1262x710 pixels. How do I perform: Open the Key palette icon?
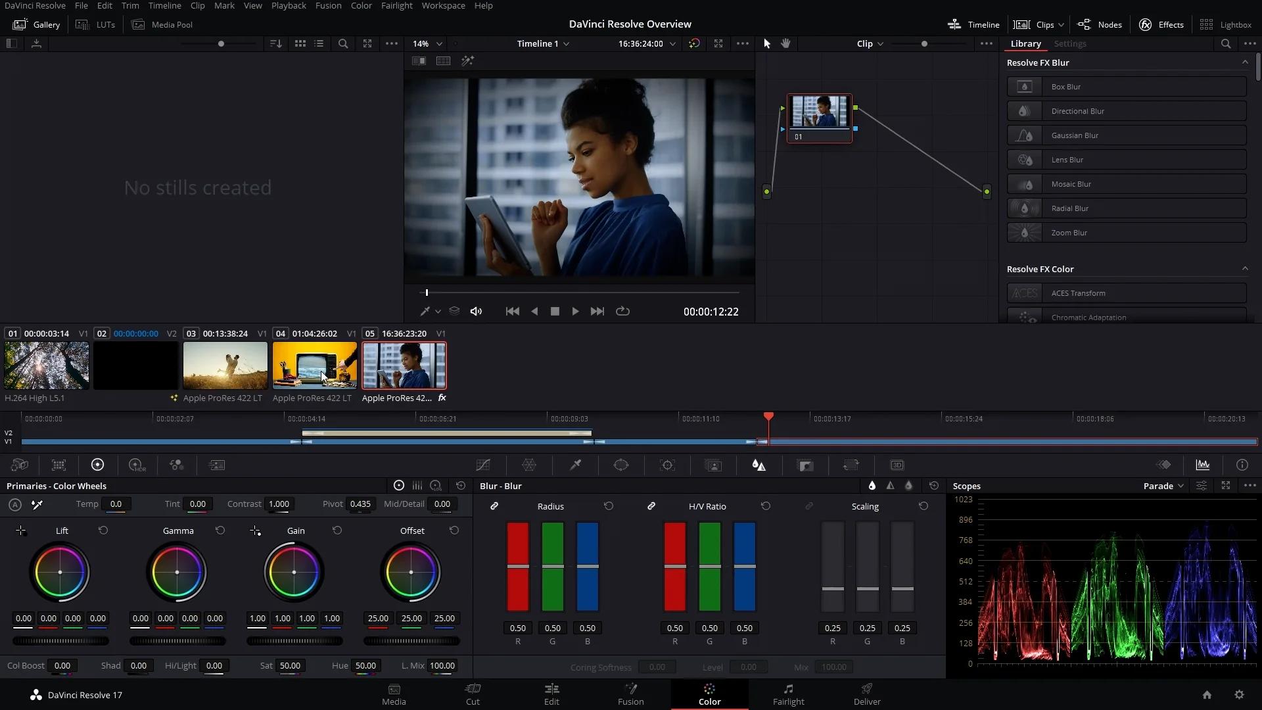point(805,465)
